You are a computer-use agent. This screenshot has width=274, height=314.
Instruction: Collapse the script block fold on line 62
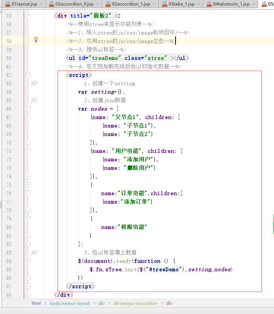(28, 75)
